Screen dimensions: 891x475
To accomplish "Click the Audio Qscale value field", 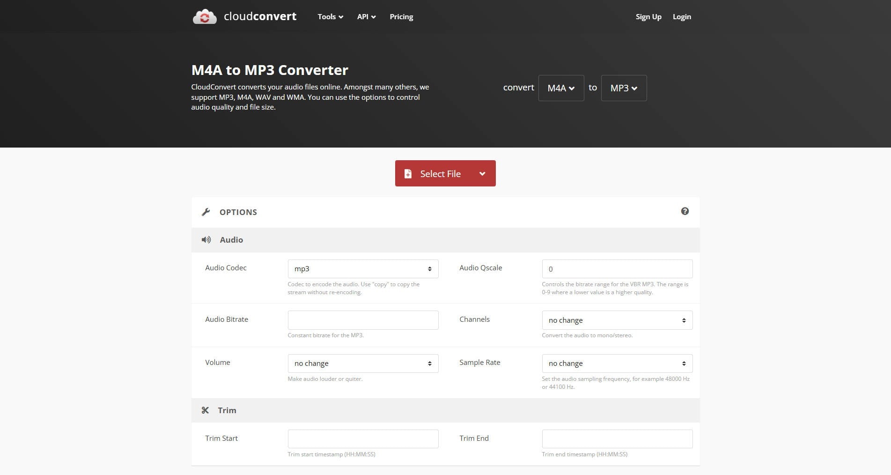I will [617, 268].
